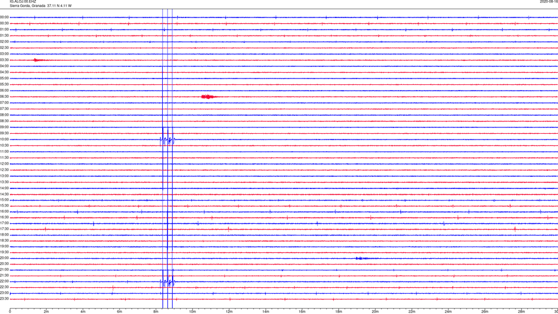
Task: Click the 8m tick label on the axis
Action: tap(156, 312)
